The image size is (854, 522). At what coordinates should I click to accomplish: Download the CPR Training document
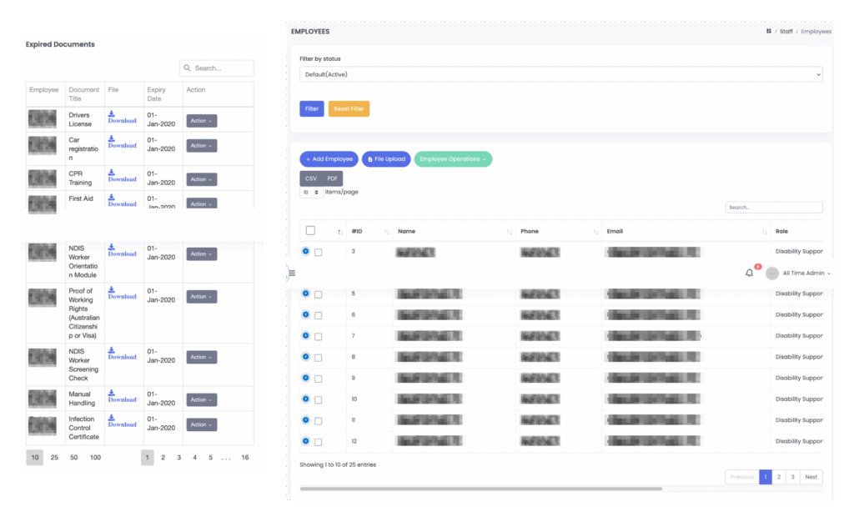(x=122, y=175)
